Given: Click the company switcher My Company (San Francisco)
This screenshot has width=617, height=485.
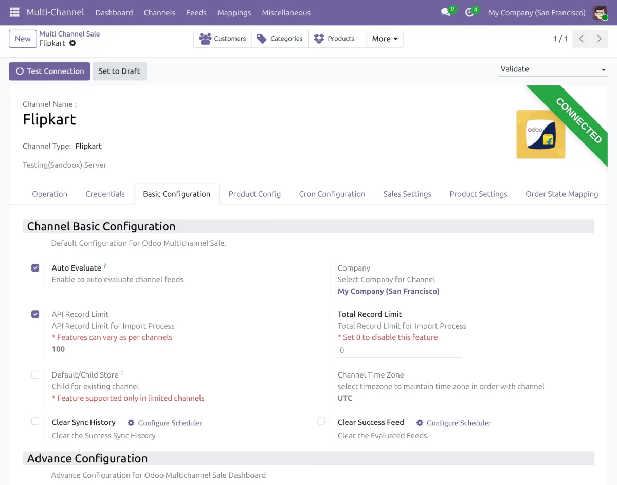Looking at the screenshot, I should click(x=537, y=12).
